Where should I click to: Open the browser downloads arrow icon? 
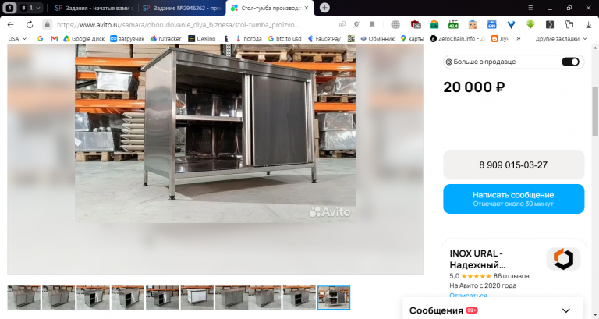588,24
